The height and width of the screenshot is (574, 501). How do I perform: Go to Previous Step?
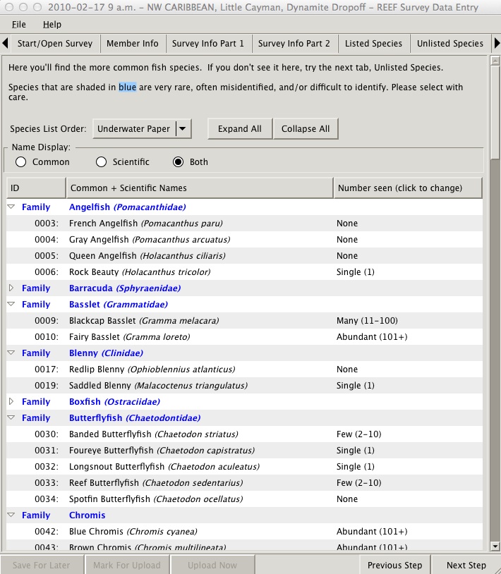pos(394,566)
